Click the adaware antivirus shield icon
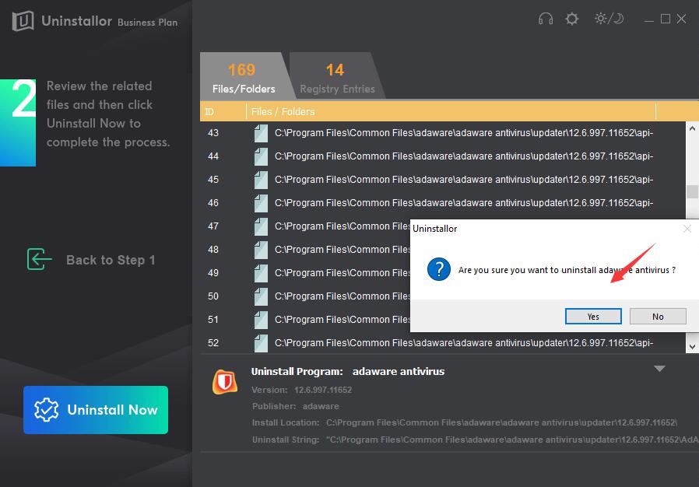Viewport: 699px width, 487px height. [x=225, y=382]
